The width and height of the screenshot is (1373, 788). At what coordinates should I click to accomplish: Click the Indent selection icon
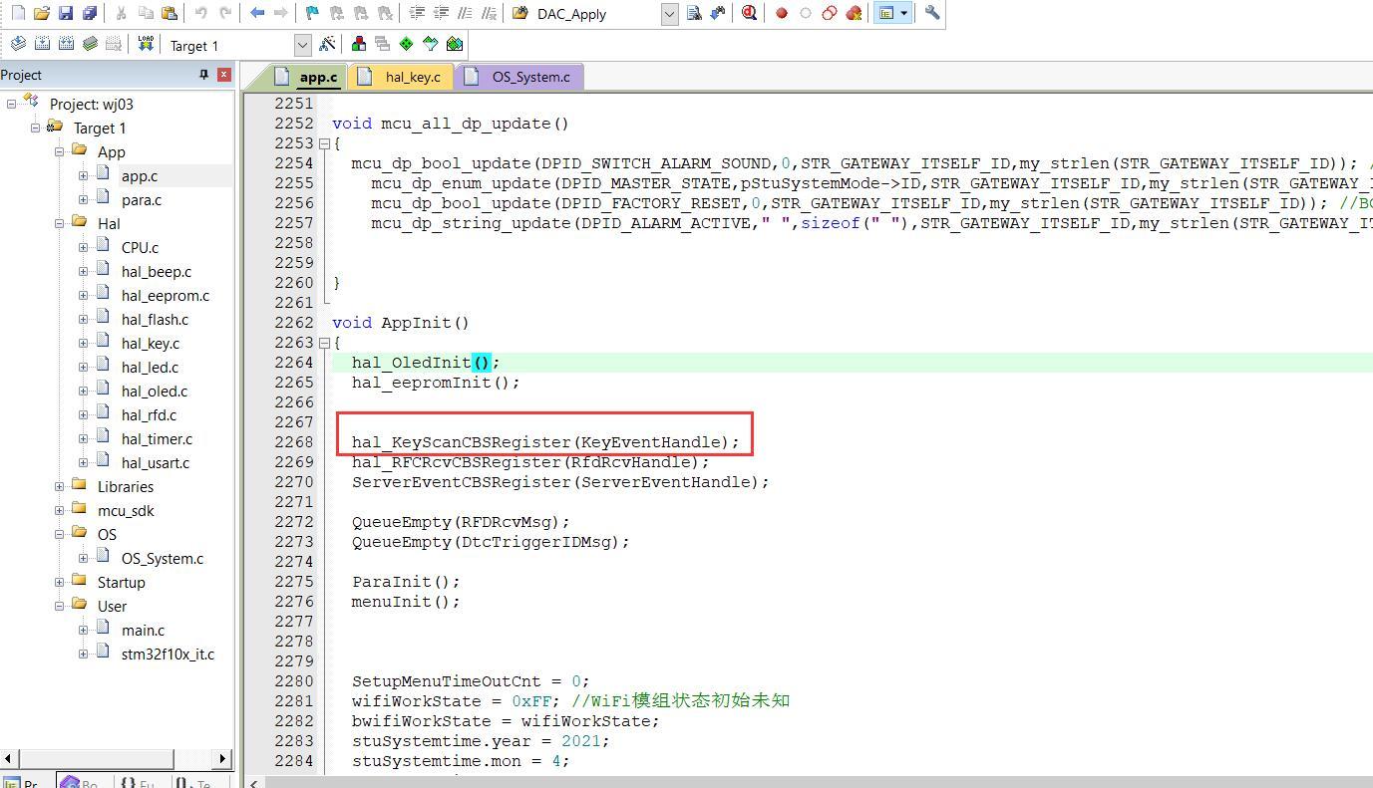[x=417, y=14]
